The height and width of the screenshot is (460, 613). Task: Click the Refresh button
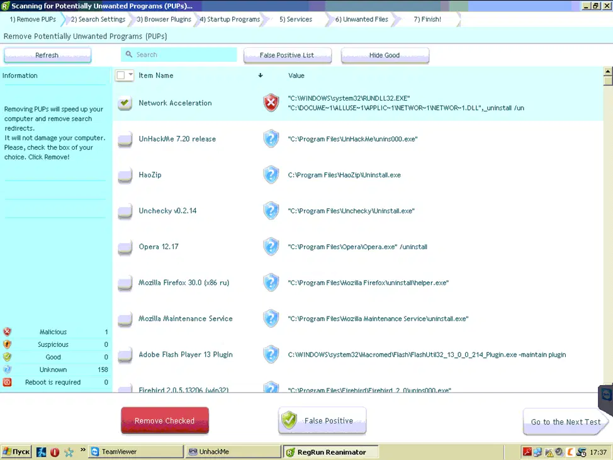[47, 55]
